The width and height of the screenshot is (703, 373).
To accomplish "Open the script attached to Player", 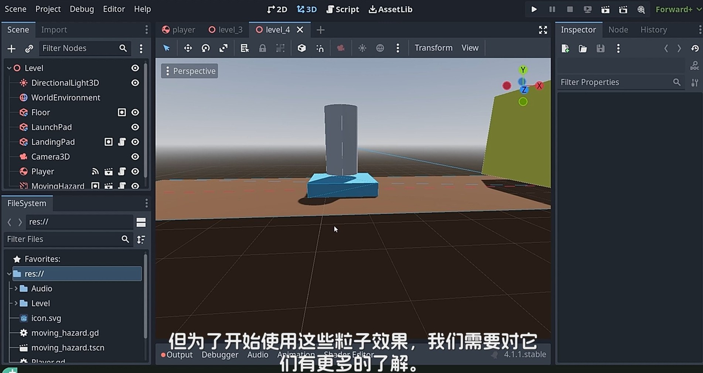I will 122,171.
